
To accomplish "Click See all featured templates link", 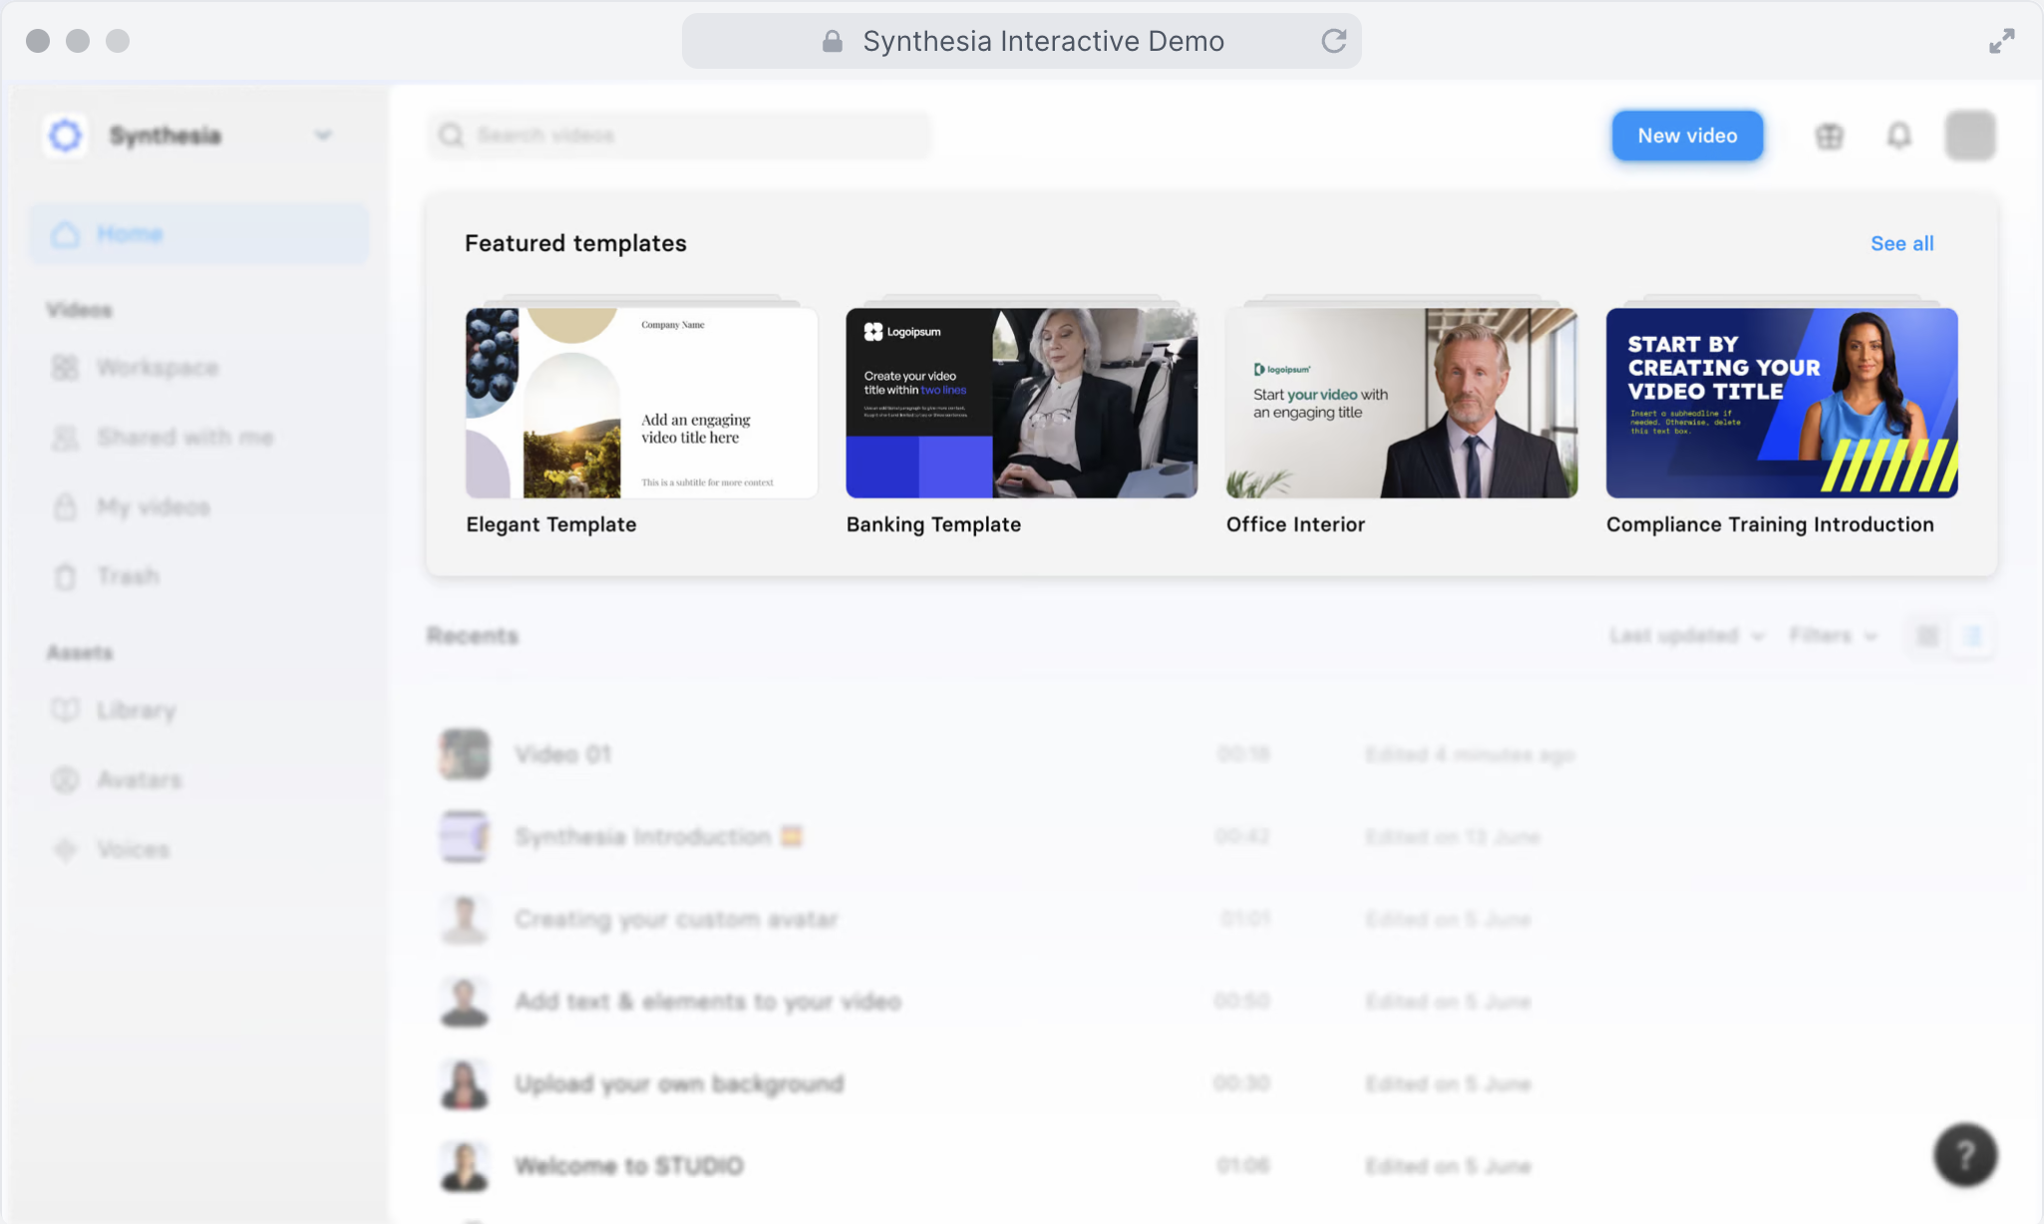I will click(x=1901, y=243).
